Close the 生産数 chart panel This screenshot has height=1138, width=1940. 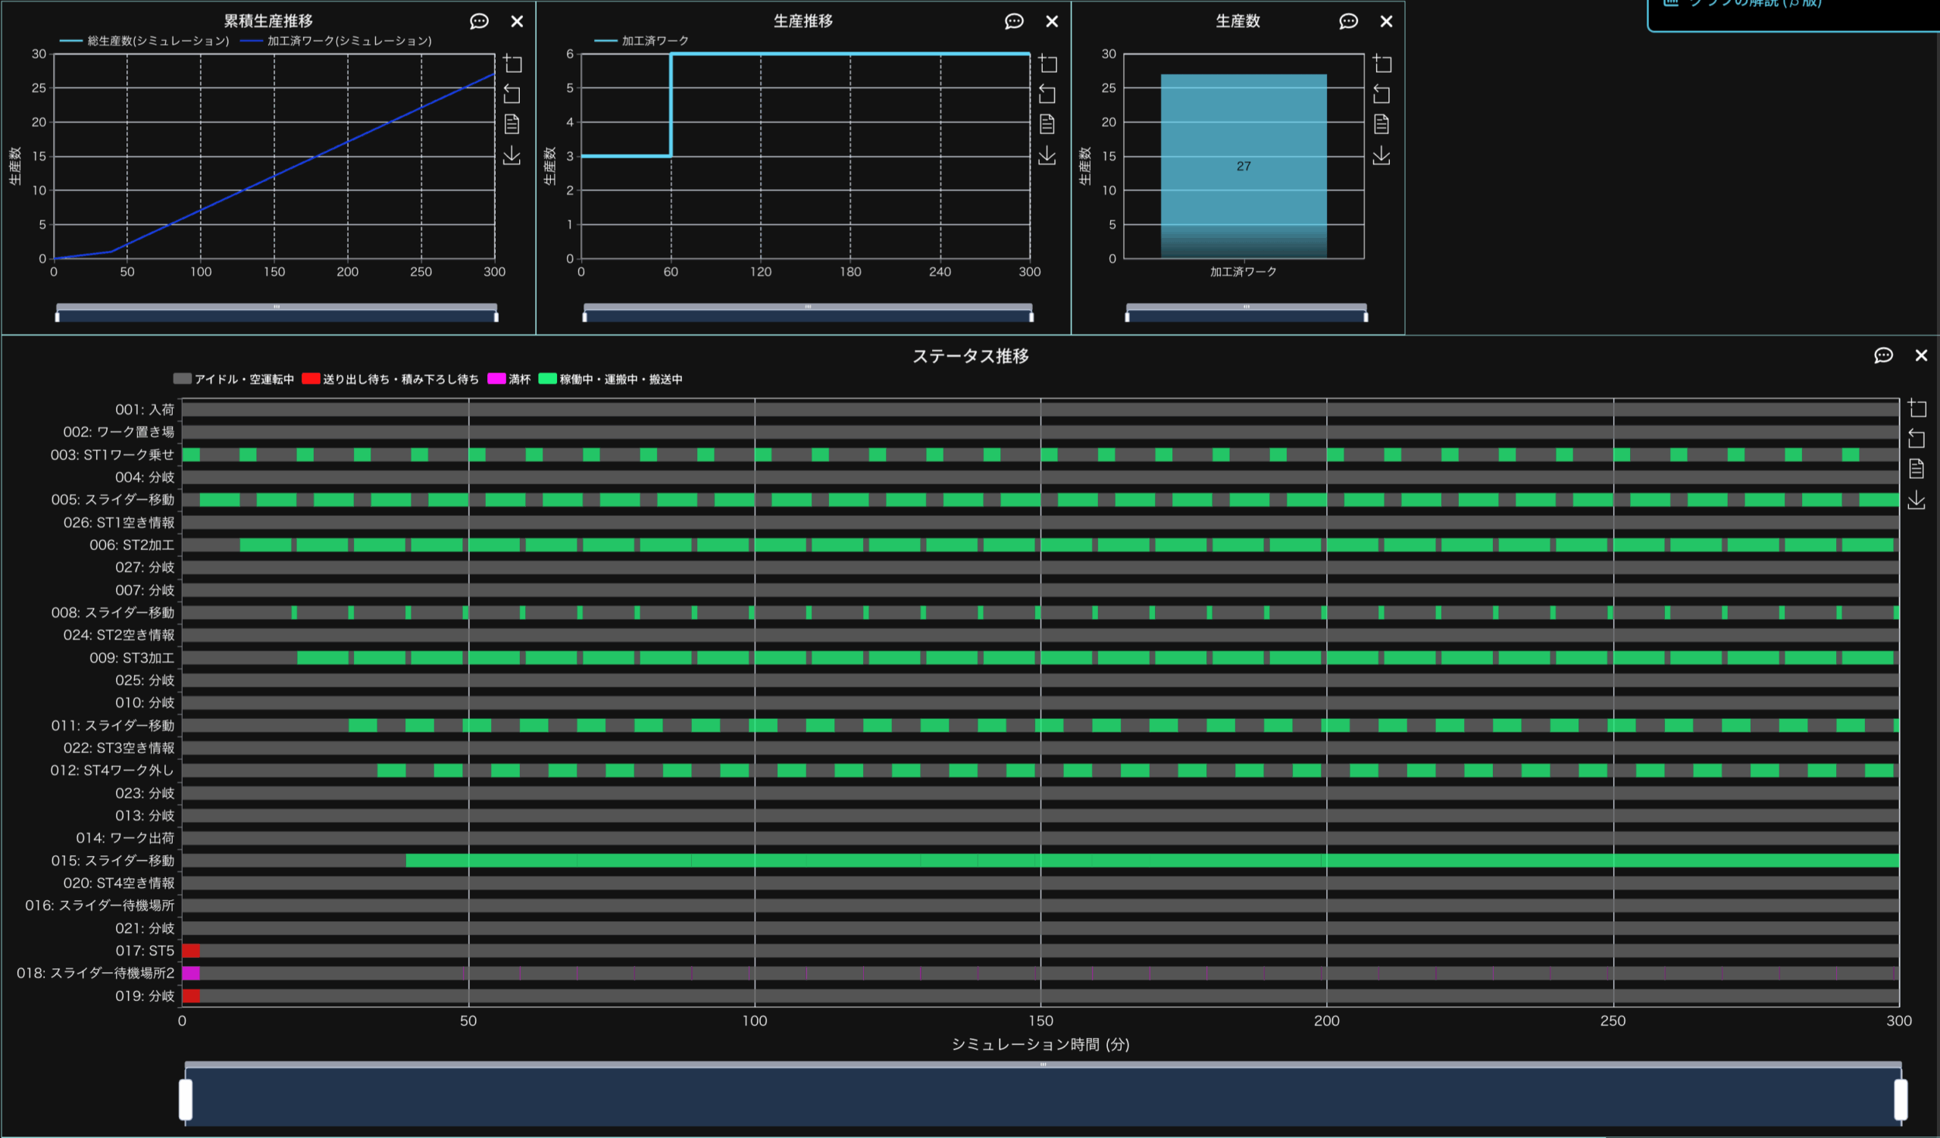click(1387, 21)
